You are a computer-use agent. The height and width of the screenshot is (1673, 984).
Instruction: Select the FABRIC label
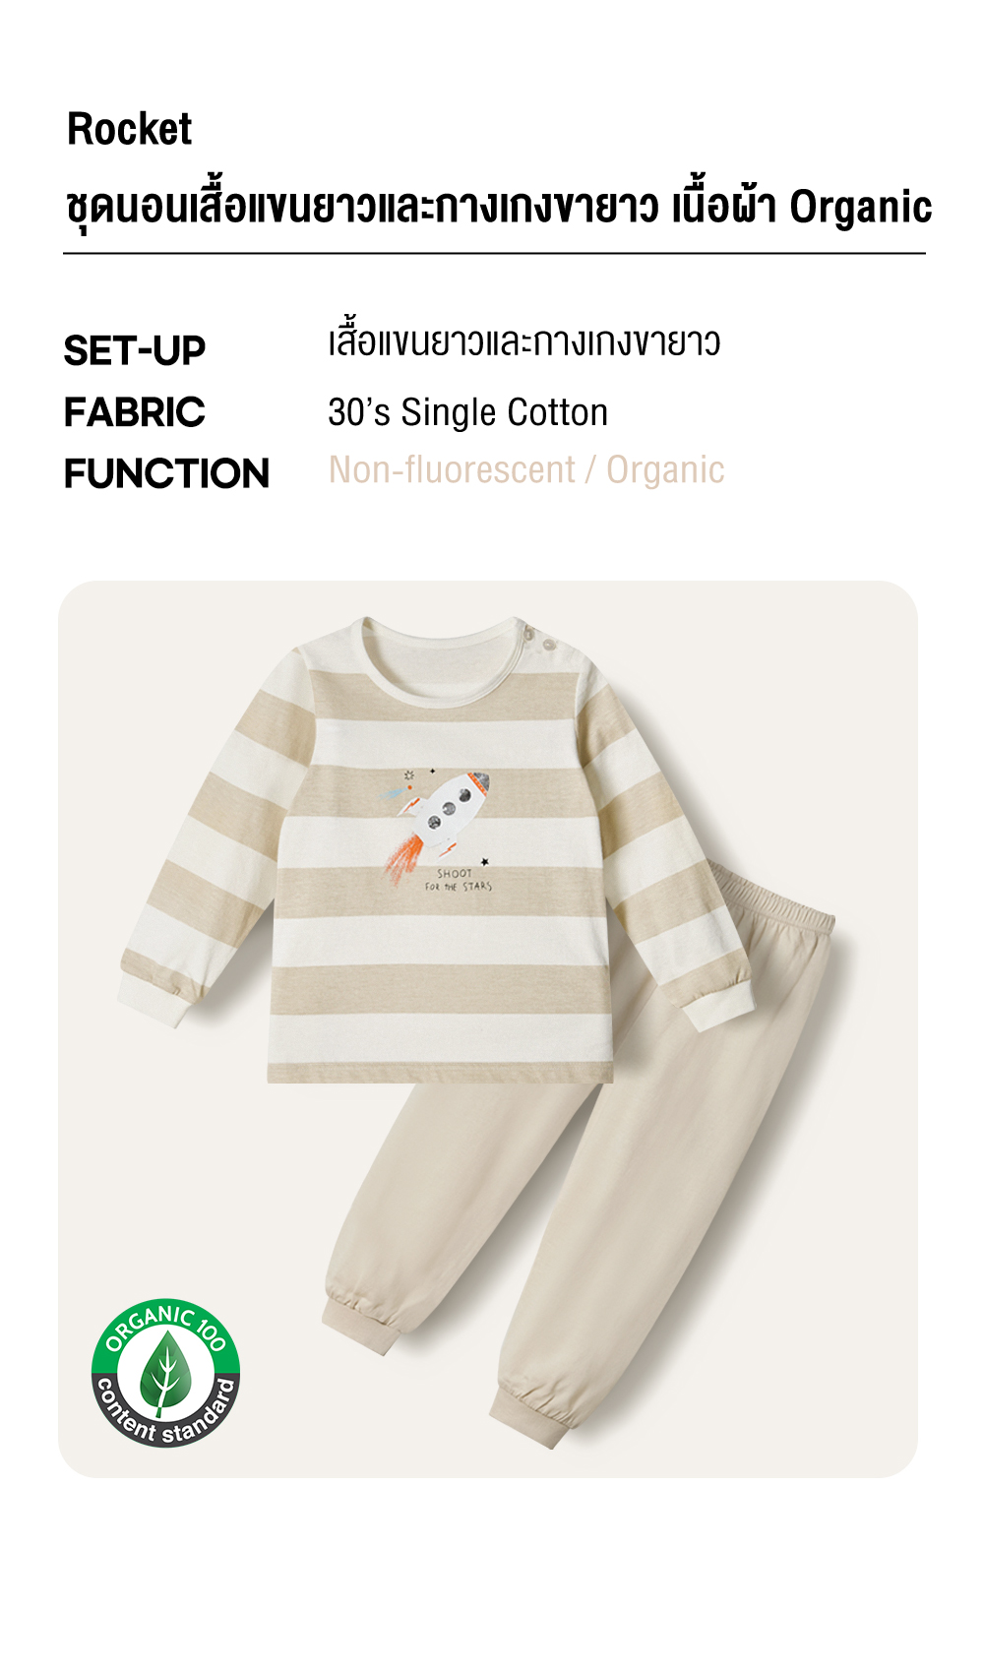[x=134, y=412]
